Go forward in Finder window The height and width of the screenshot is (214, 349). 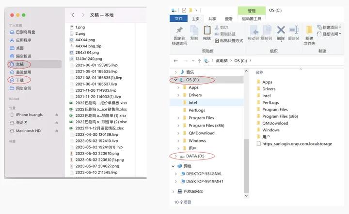coord(83,15)
